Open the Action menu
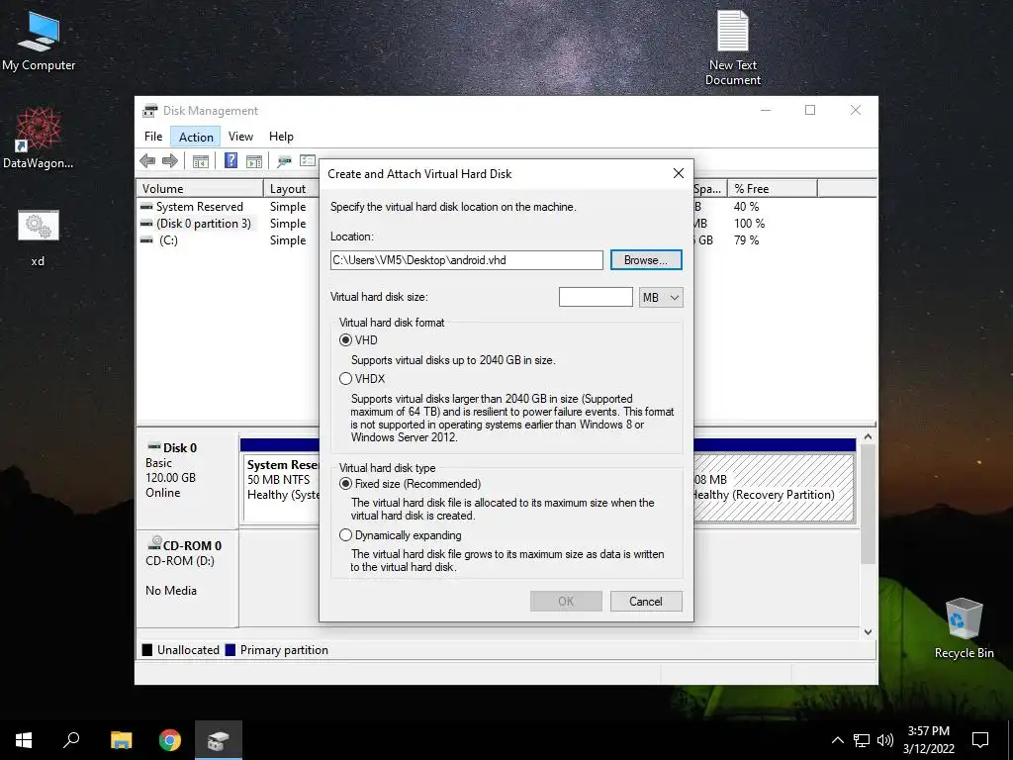 (196, 137)
